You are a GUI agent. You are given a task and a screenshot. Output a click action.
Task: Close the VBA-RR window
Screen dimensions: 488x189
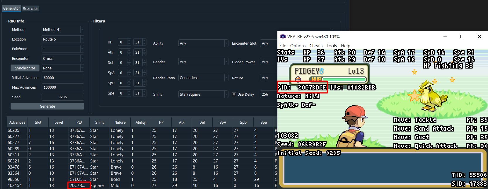(480, 36)
